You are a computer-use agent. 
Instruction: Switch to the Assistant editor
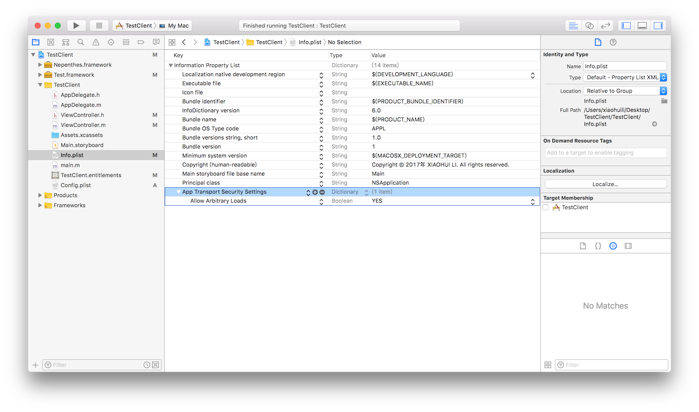[590, 26]
